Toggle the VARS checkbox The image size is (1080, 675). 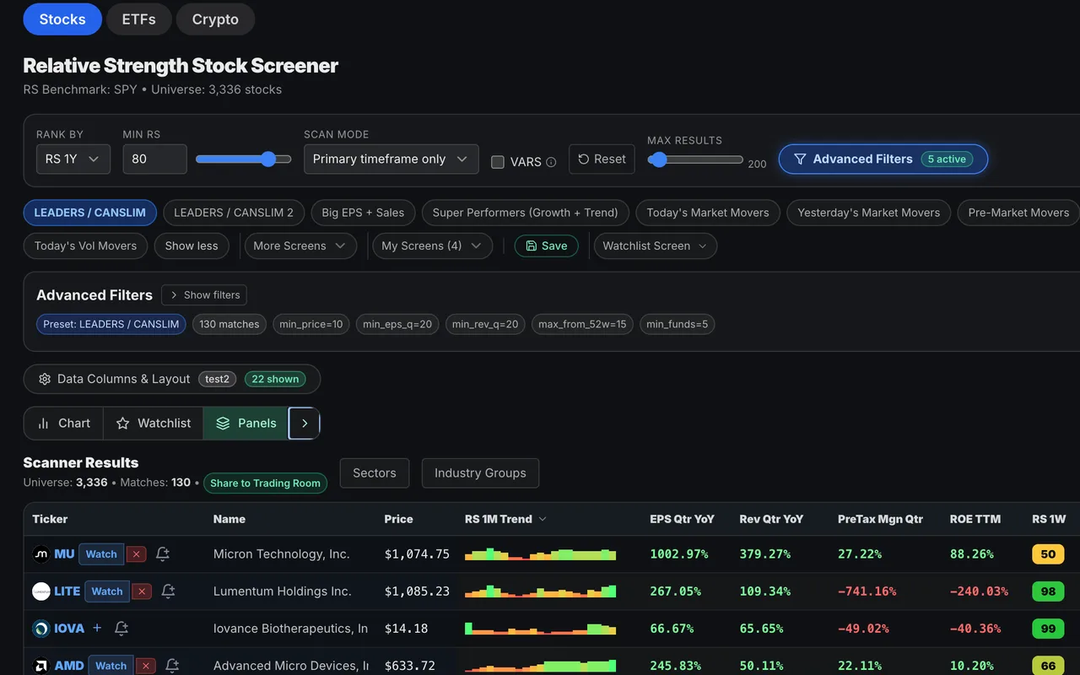point(498,162)
